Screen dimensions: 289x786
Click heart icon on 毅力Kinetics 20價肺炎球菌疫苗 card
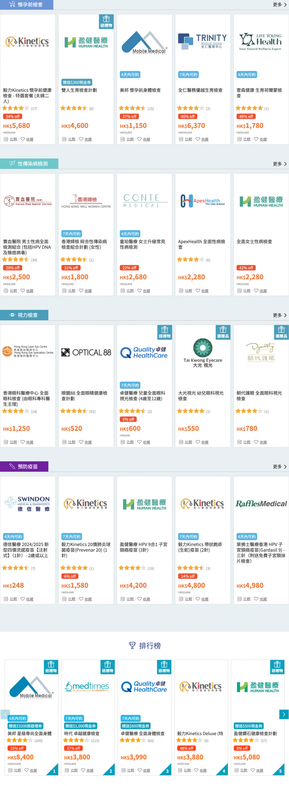pyautogui.click(x=81, y=598)
